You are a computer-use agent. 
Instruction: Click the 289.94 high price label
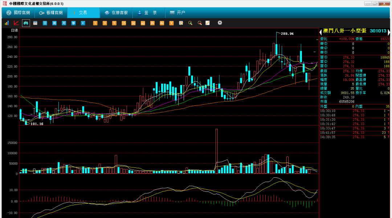tap(287, 33)
